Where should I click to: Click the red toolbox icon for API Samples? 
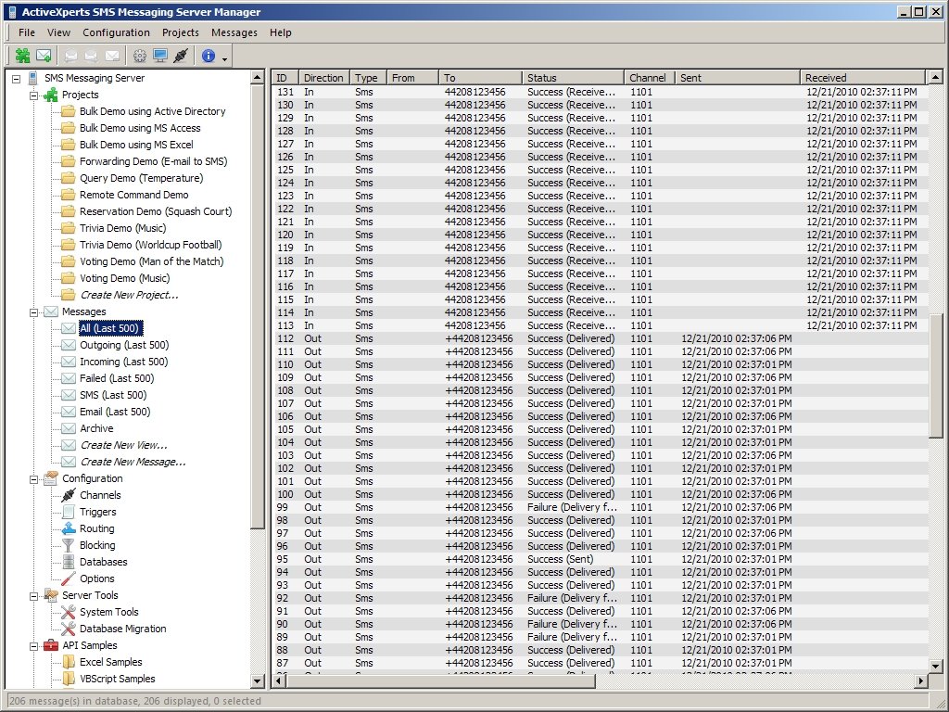tap(51, 645)
